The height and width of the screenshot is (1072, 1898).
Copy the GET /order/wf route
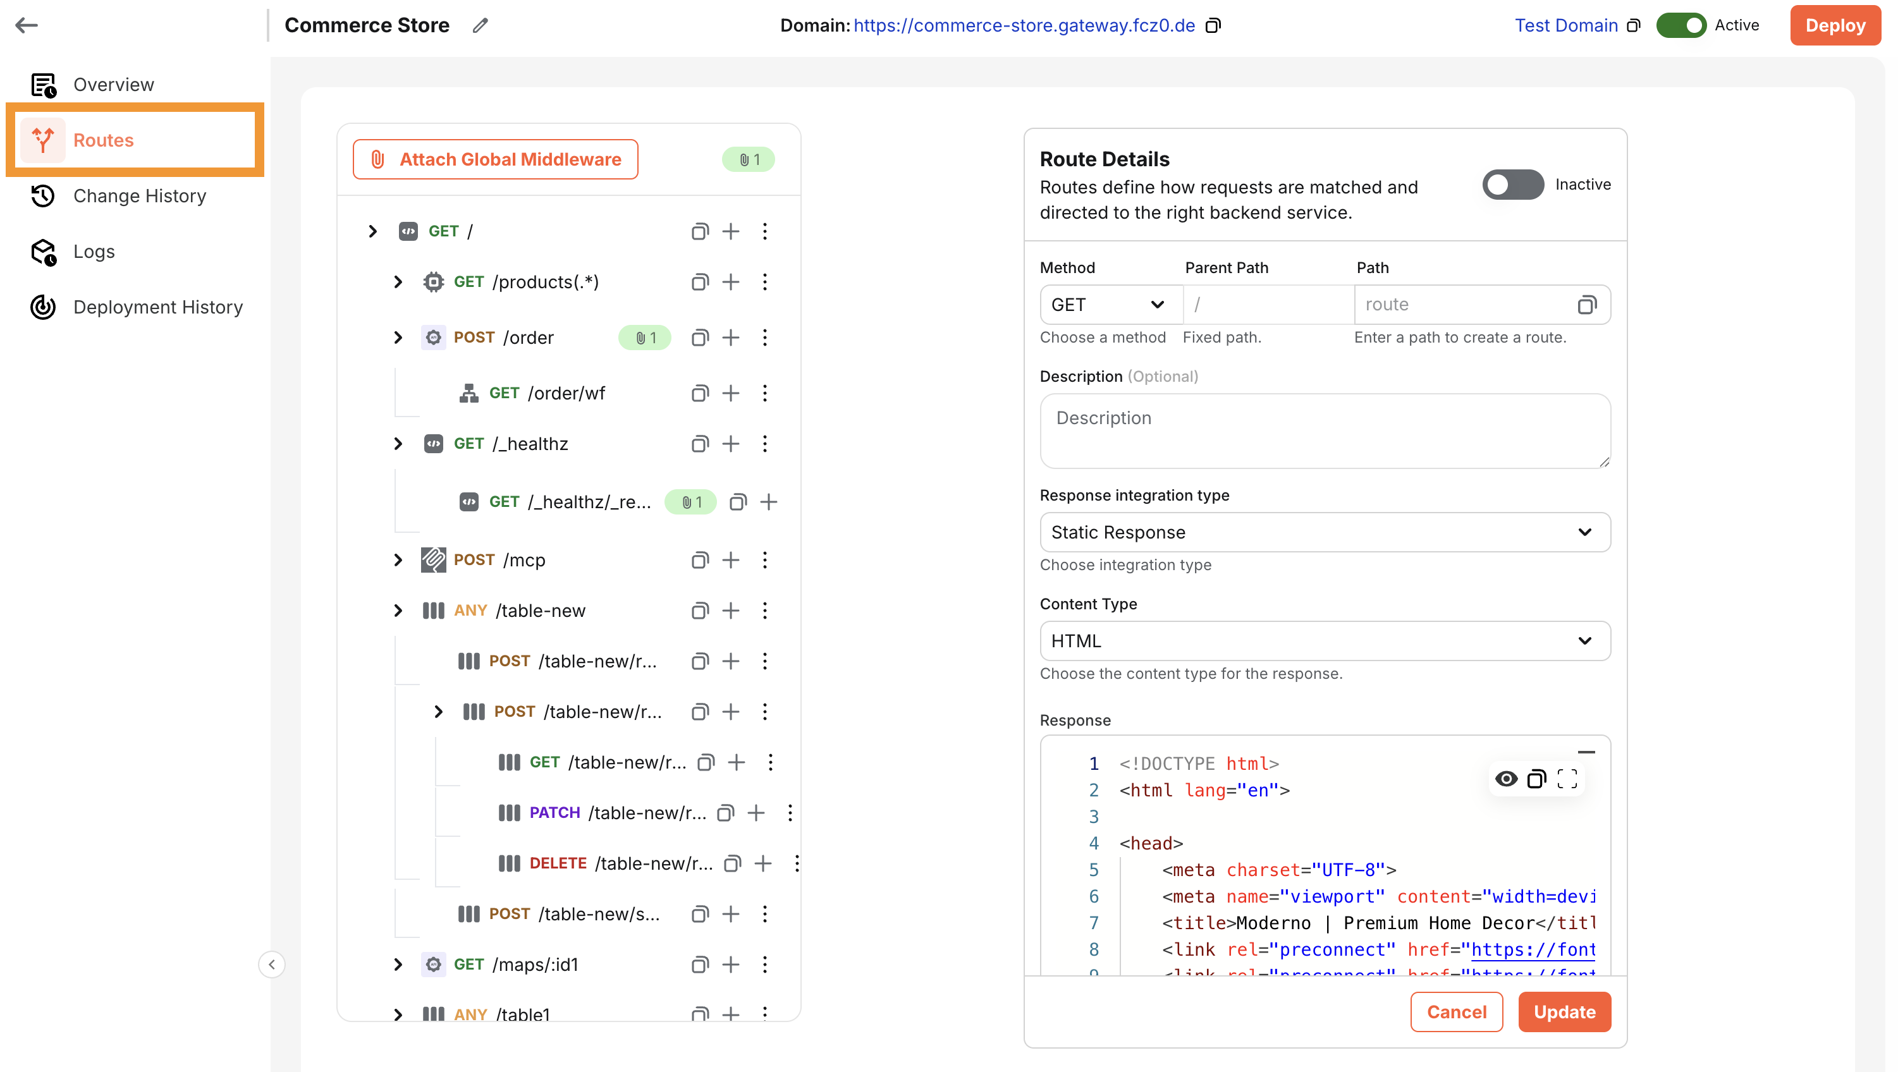click(x=699, y=393)
